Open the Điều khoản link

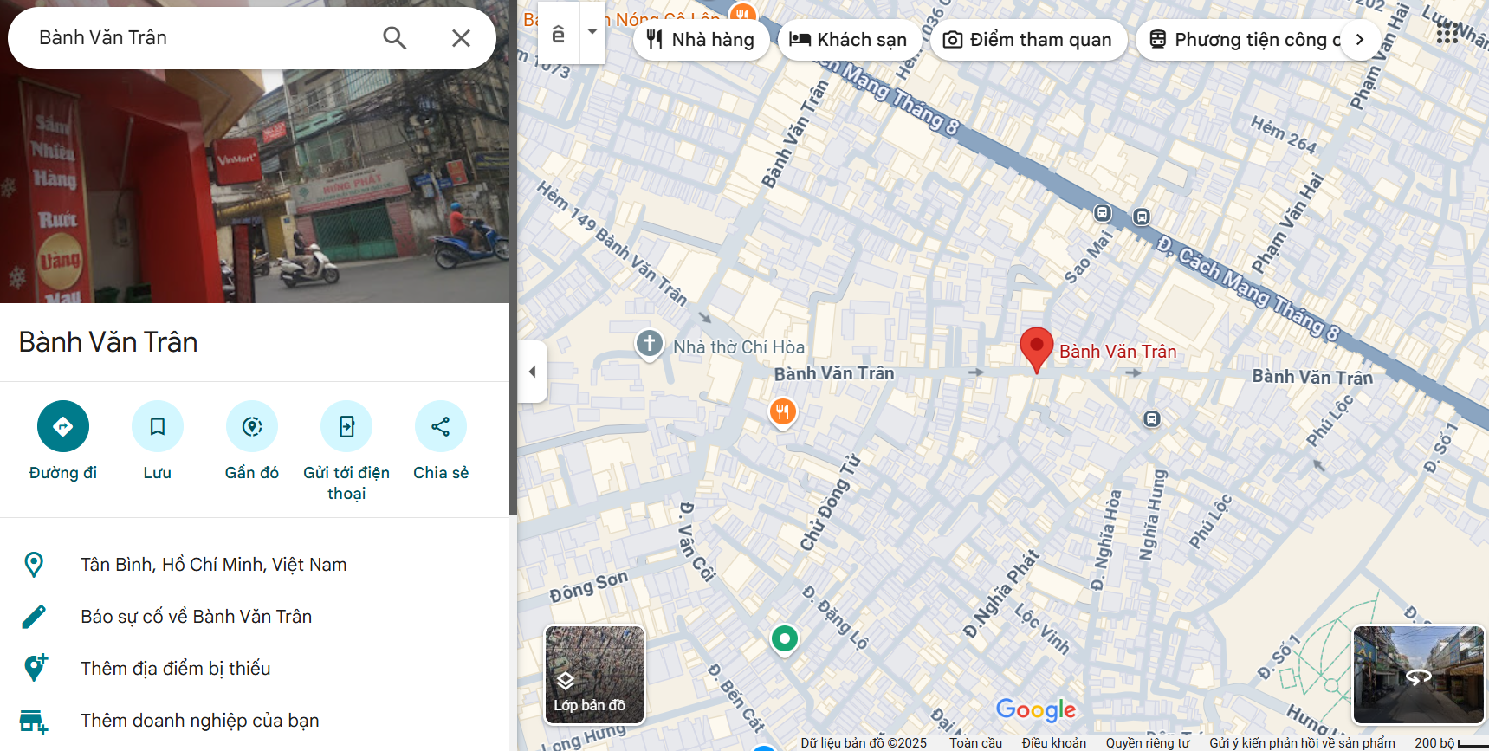point(1053,743)
